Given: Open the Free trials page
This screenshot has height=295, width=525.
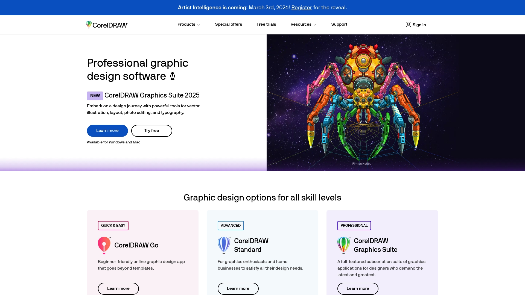Looking at the screenshot, I should [266, 24].
